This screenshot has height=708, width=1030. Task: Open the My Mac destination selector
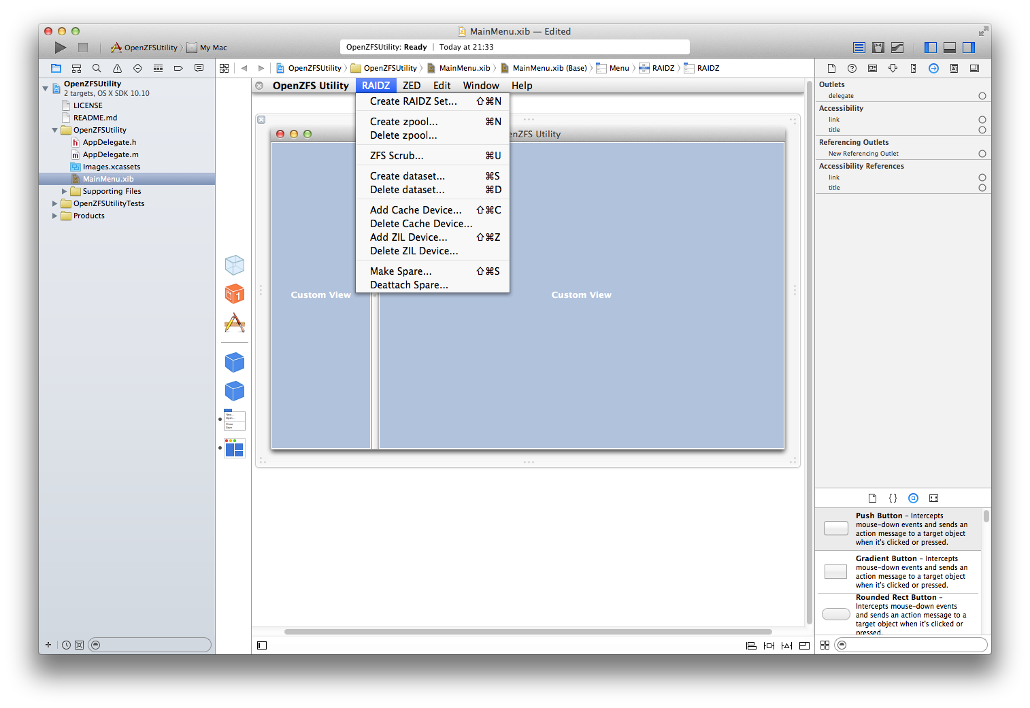point(207,48)
